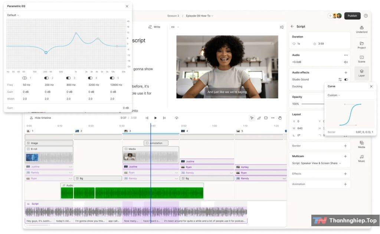Toggle EQ band 1 at 50 Hz
The height and width of the screenshot is (234, 380).
tap(24, 78)
